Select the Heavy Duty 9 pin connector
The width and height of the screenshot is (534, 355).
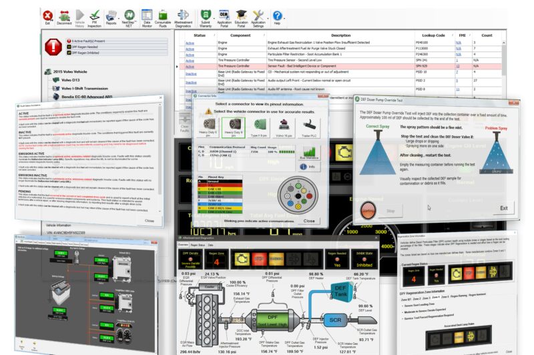click(x=233, y=127)
